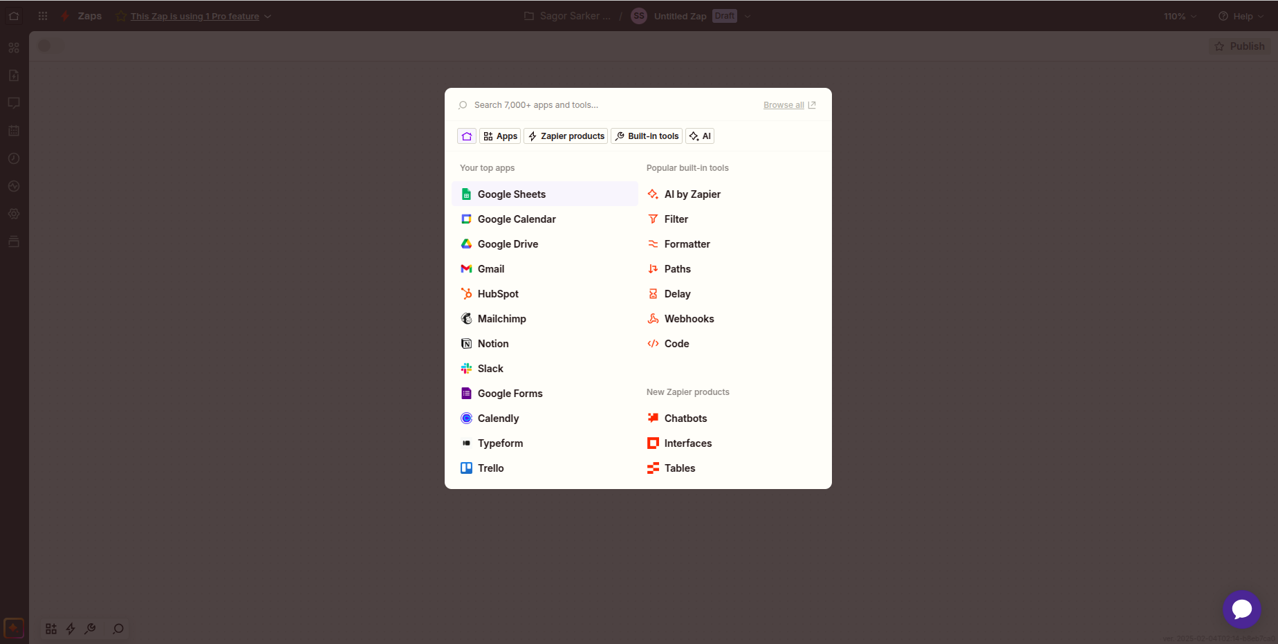The image size is (1278, 644).
Task: Select the Gmail app
Action: pyautogui.click(x=545, y=269)
